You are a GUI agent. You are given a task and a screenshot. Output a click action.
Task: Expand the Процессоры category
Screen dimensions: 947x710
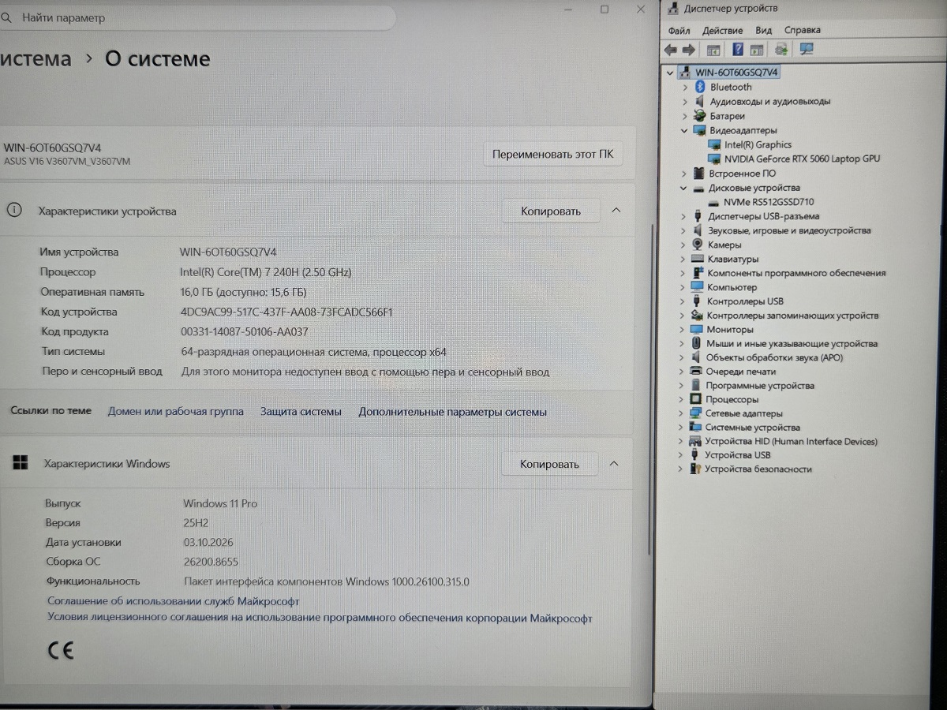pyautogui.click(x=681, y=400)
